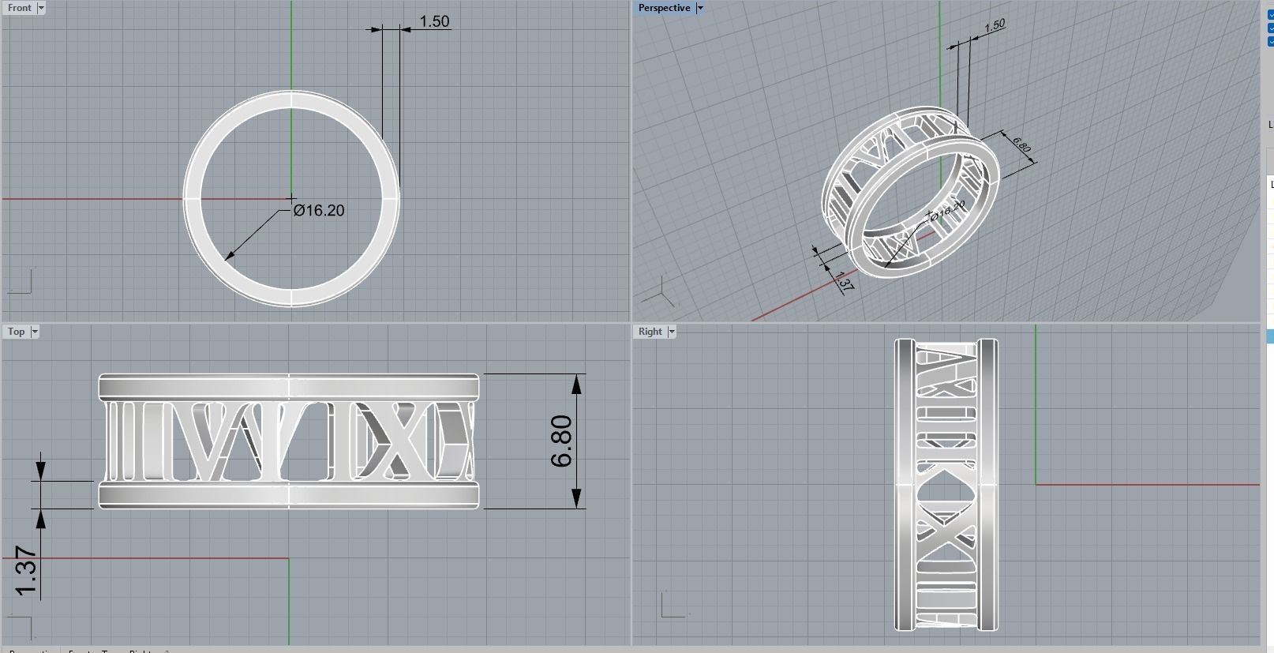
Task: Activate the Front viewport title
Action: [20, 8]
